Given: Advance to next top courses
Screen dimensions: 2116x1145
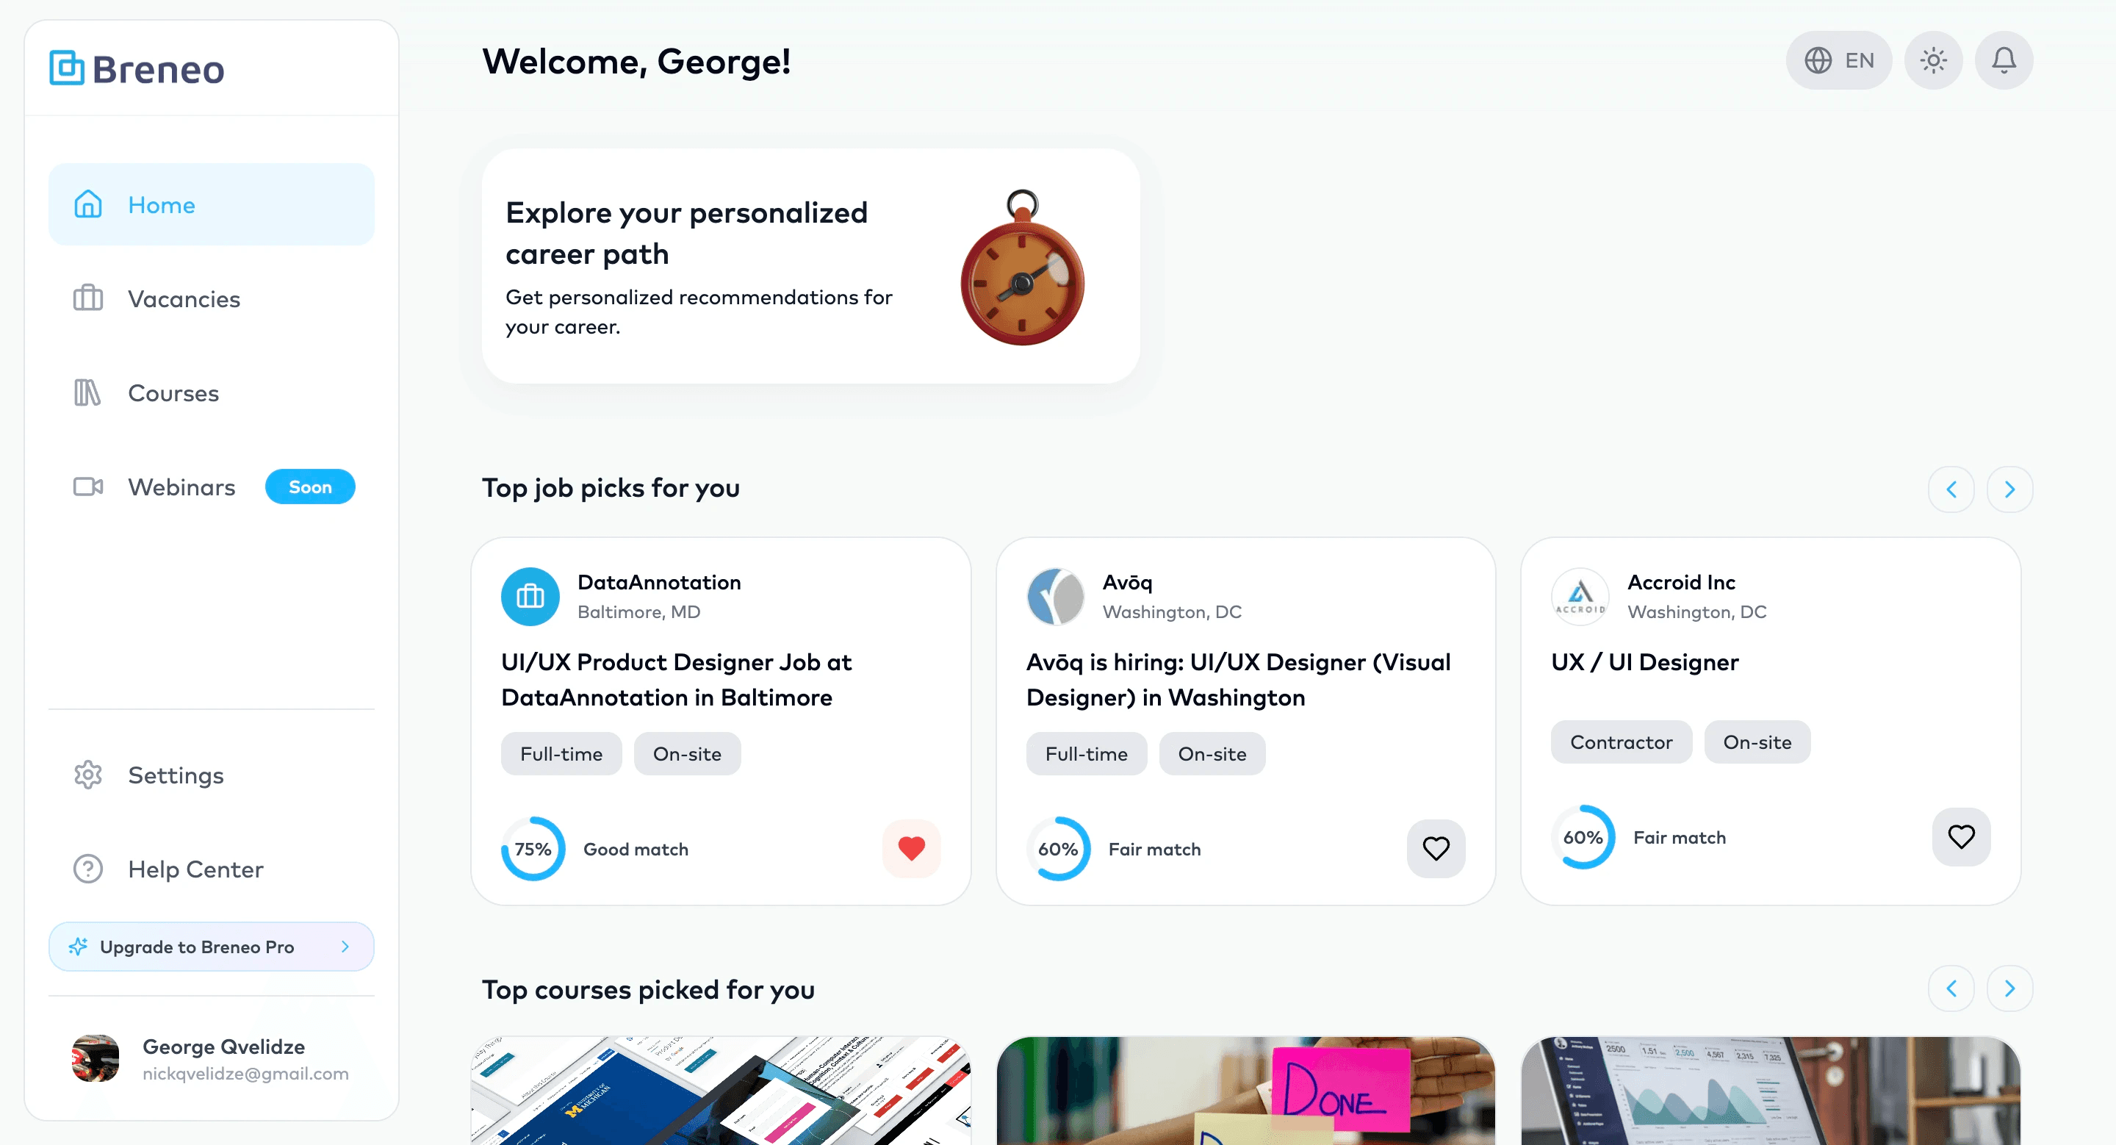Looking at the screenshot, I should coord(2009,988).
